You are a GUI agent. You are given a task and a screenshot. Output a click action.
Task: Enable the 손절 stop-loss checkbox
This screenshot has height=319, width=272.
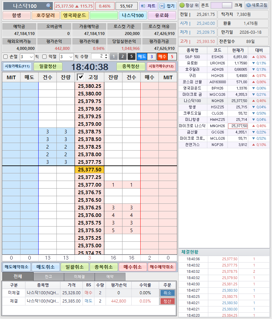[x=5, y=56]
